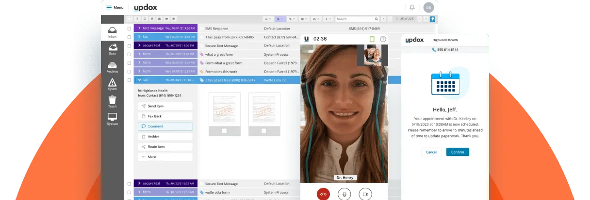Click the blue lightbulb icon in toolbar
The image size is (590, 200).
point(433,19)
